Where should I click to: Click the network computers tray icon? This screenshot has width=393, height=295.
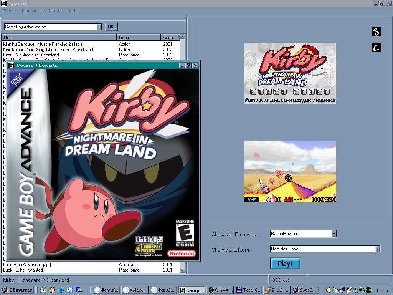(362, 290)
